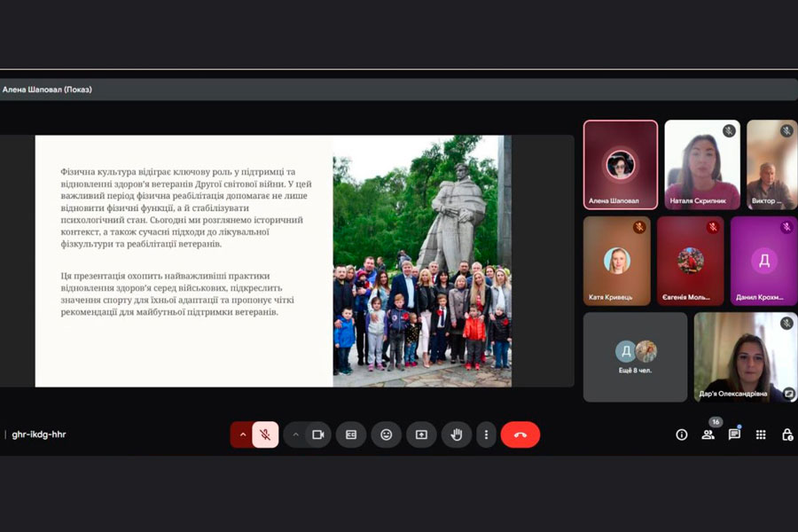Toggle closed captions button
Image resolution: width=798 pixels, height=532 pixels.
coord(351,434)
